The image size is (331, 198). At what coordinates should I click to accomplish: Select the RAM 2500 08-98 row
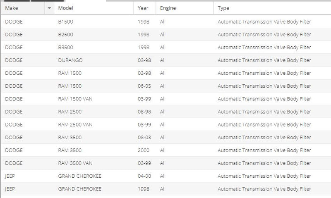(x=166, y=112)
